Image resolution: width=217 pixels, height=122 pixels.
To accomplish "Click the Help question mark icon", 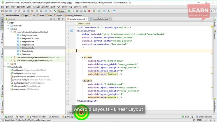I will point(114,11).
